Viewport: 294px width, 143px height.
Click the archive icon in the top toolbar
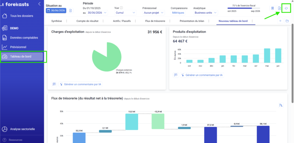point(273,8)
